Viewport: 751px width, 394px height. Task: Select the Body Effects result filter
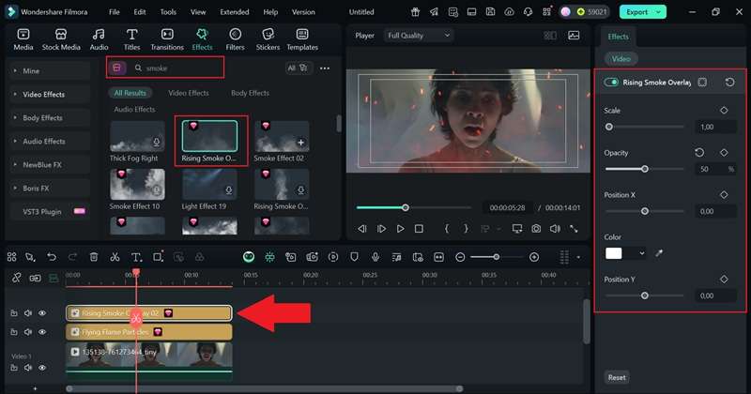(250, 93)
